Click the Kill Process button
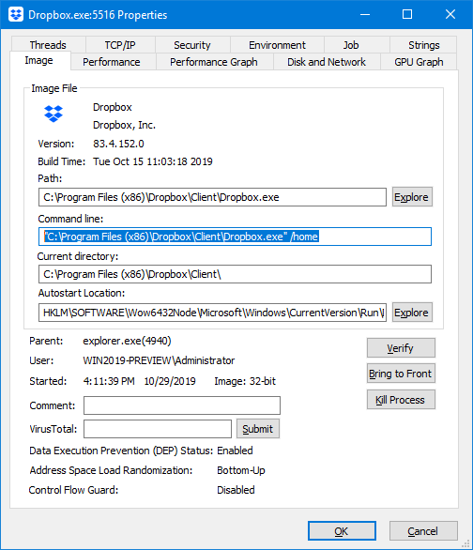 401,400
